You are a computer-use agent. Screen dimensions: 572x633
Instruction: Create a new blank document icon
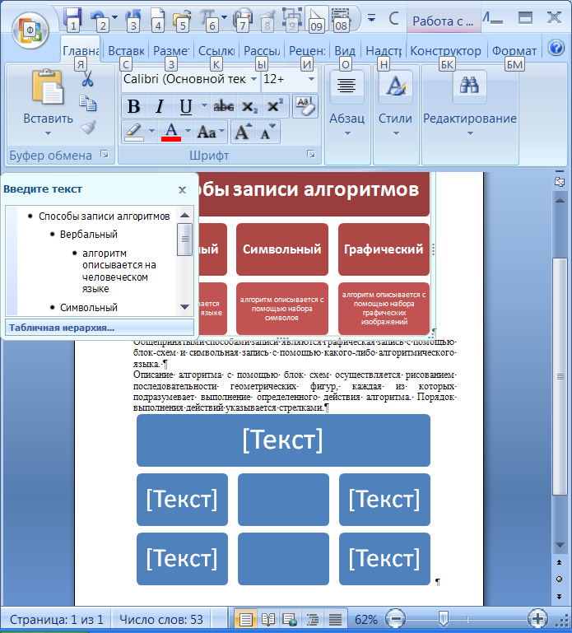(158, 19)
